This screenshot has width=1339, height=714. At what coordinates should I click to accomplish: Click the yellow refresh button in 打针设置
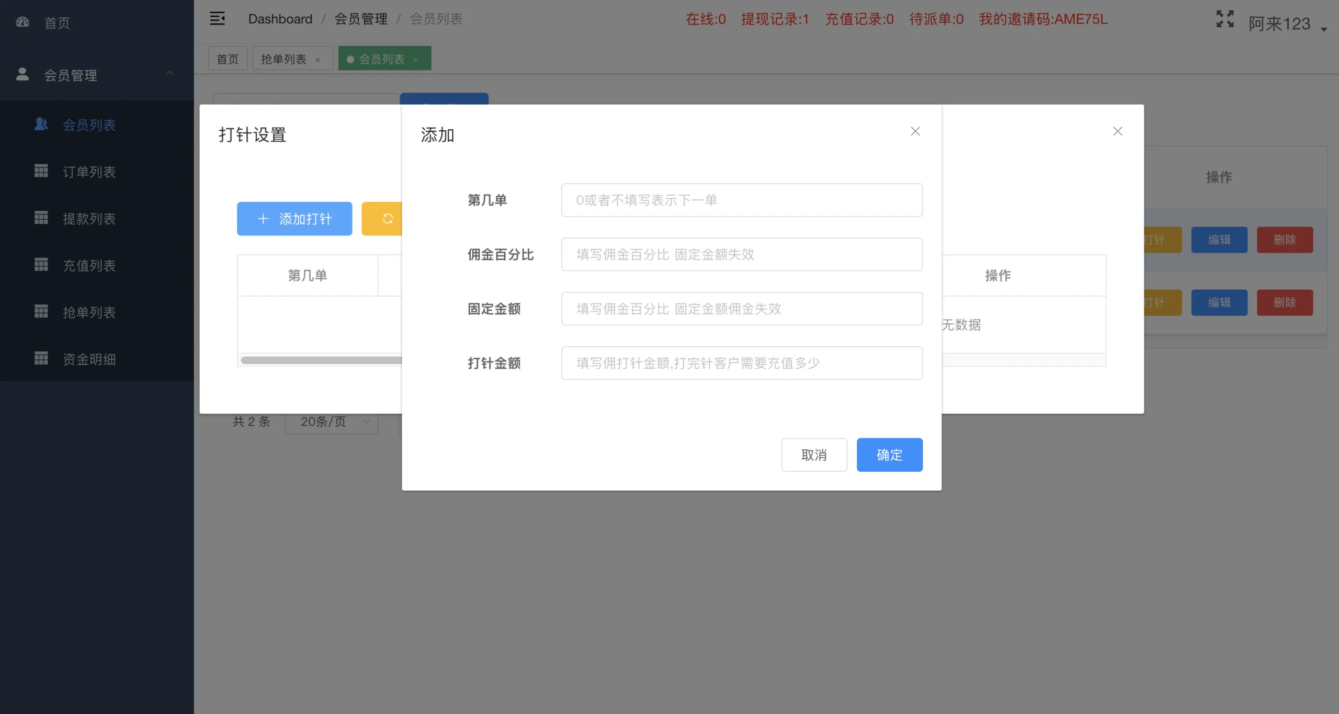tap(388, 219)
